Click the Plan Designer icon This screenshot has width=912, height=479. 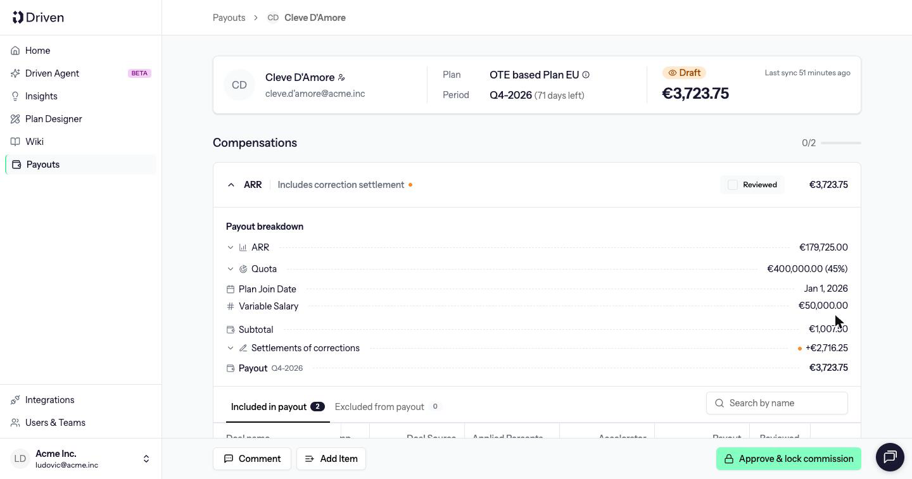(x=15, y=119)
